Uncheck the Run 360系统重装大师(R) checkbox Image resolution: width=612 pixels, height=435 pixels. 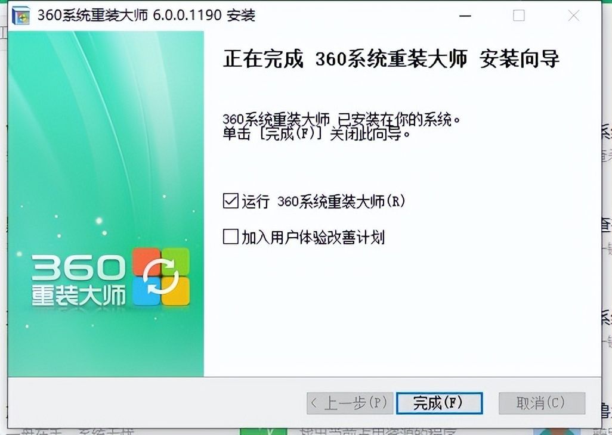point(231,201)
